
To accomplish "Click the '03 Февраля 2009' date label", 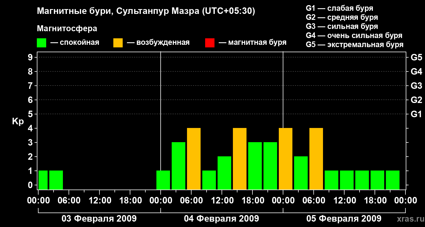I will point(99,219).
